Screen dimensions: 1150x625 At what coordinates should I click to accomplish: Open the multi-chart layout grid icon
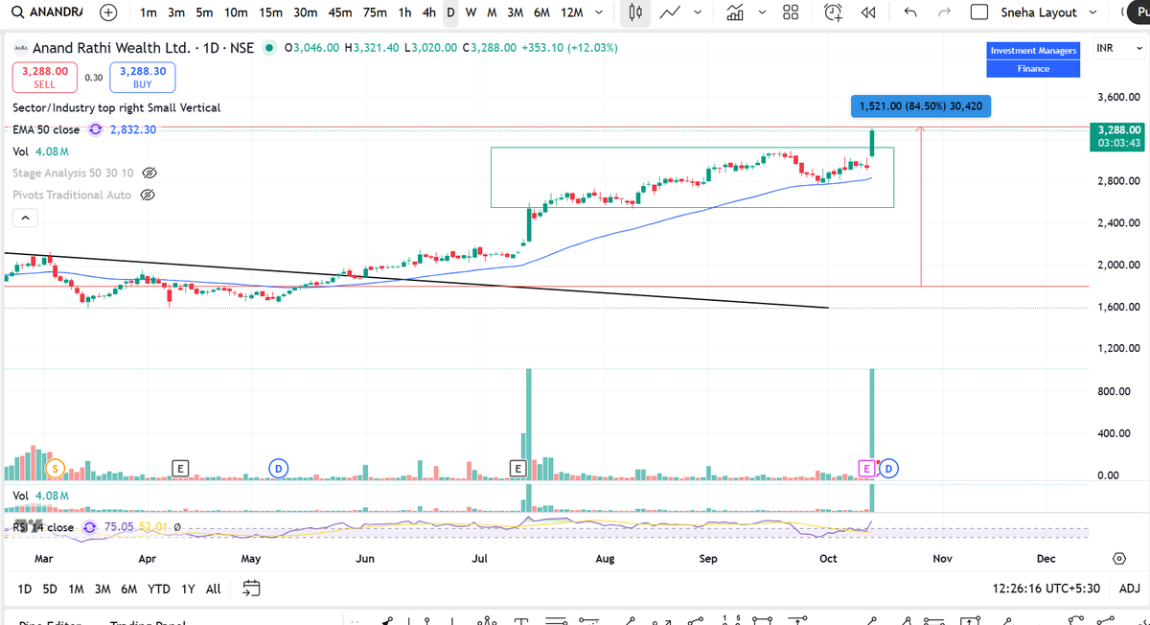(x=790, y=12)
